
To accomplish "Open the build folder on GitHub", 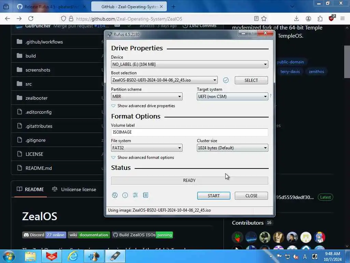I will point(30,56).
